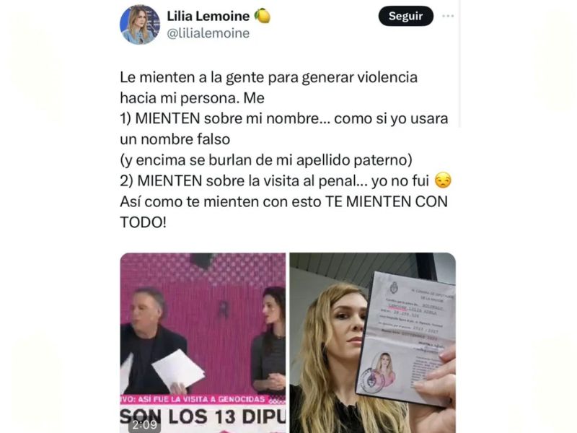Click the 'SON LOS 13 DIPU' headline banner
Screen dimensions: 577x433
pos(203,417)
